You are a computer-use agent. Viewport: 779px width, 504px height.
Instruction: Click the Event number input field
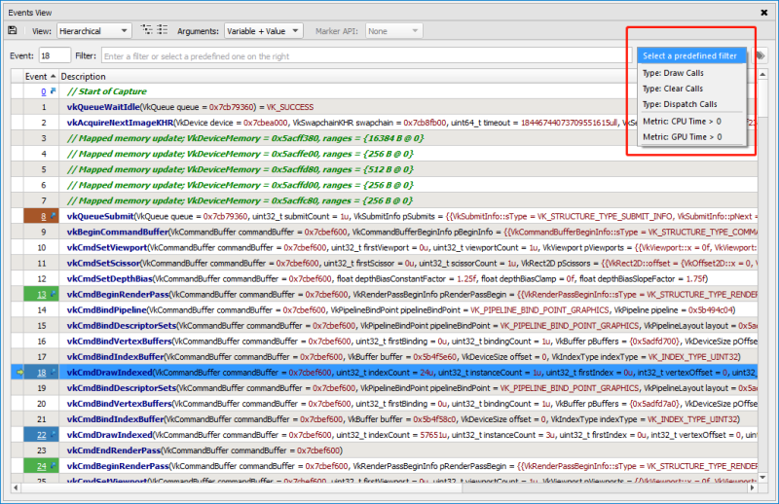pos(55,55)
